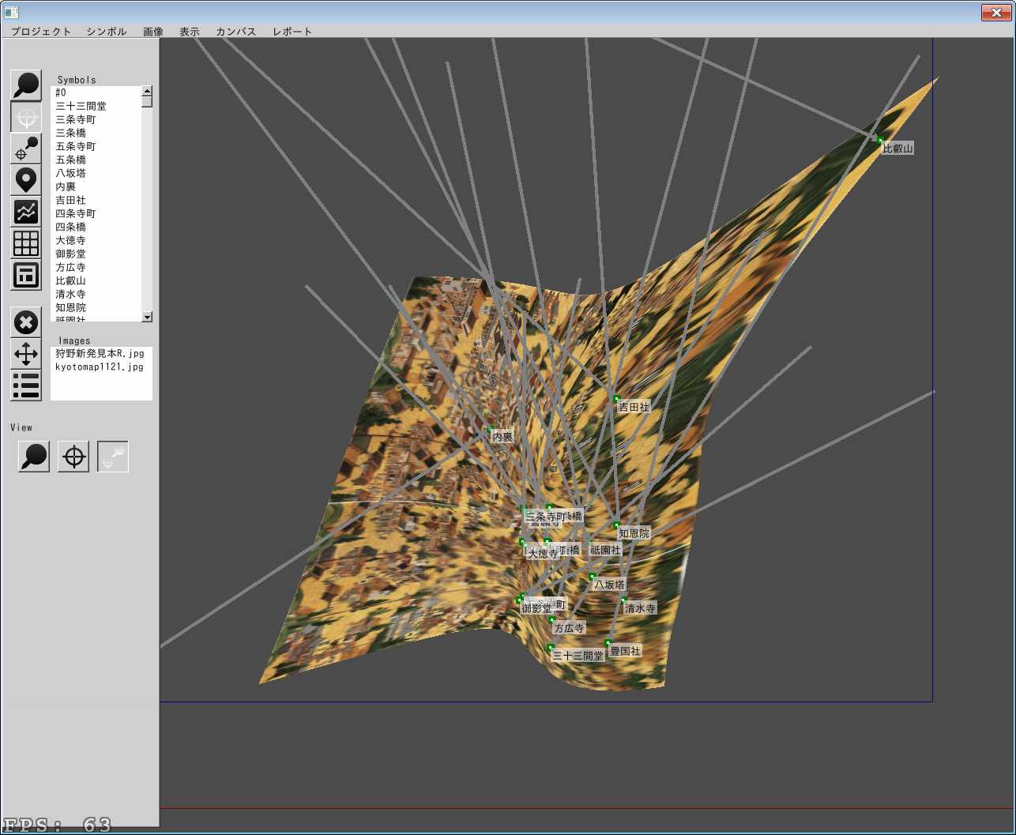Click Symbols list scrollbar up arrow
Screen dimensions: 1016x835
147,91
